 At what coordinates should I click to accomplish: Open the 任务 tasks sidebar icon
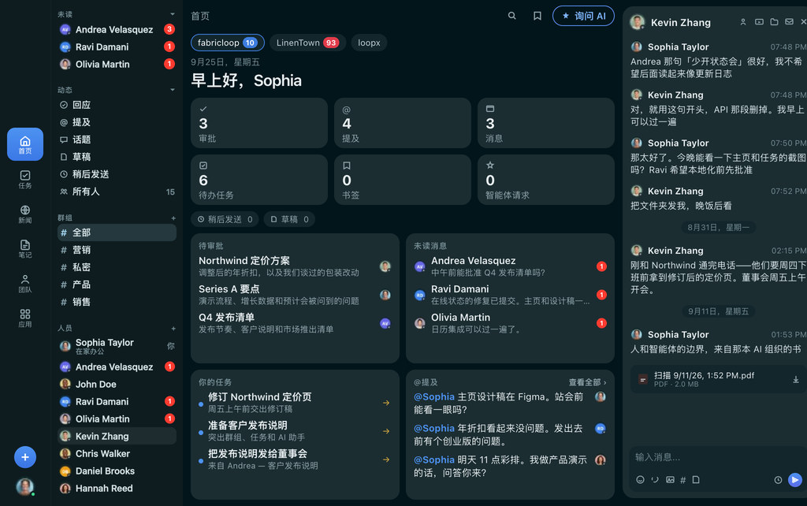(x=24, y=179)
